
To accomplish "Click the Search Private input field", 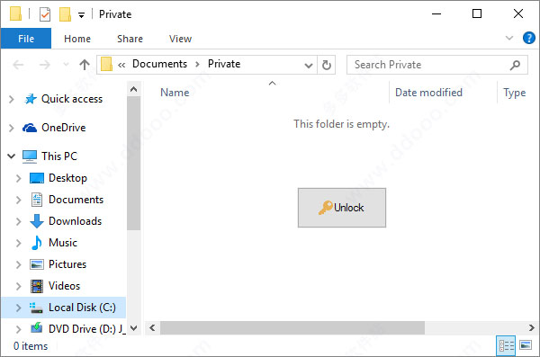I will coord(436,65).
